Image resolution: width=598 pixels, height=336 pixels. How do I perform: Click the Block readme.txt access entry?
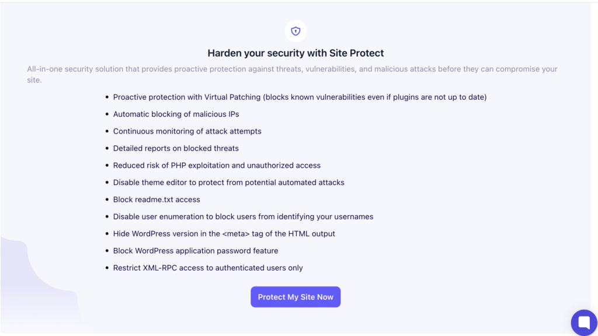157,199
